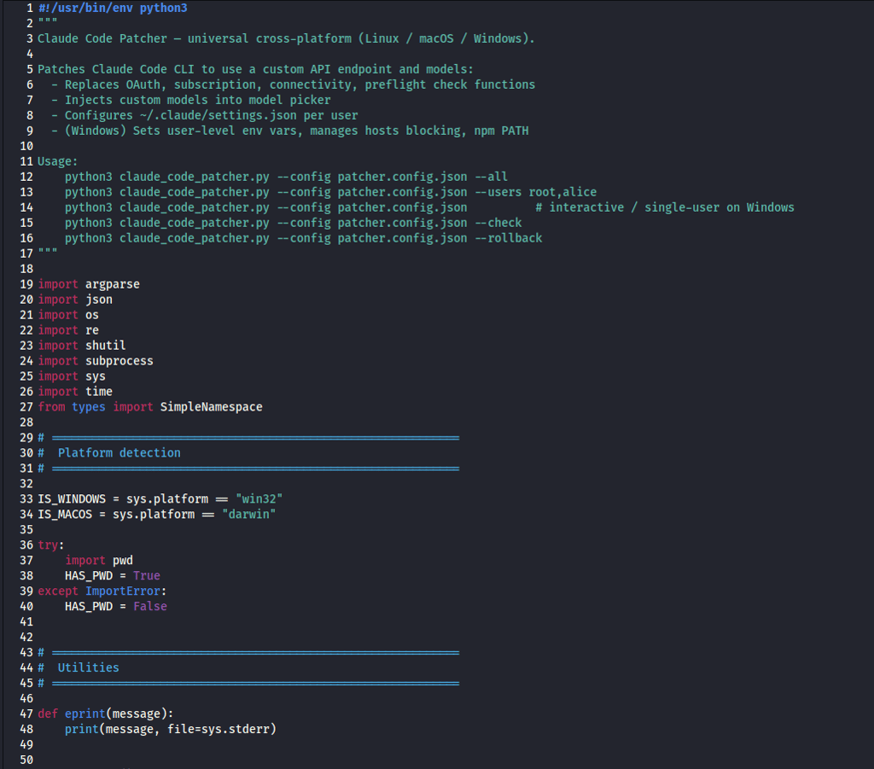Click line number 19 in the gutter
Viewport: 874px width, 769px height.
click(26, 284)
